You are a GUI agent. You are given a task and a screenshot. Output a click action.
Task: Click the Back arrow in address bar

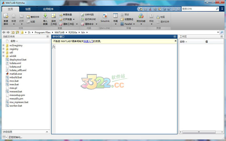4,32
